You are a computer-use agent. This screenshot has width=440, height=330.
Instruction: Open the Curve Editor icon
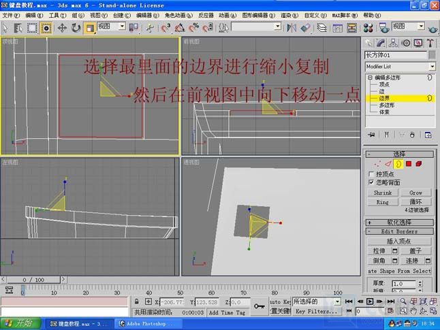pos(337,28)
